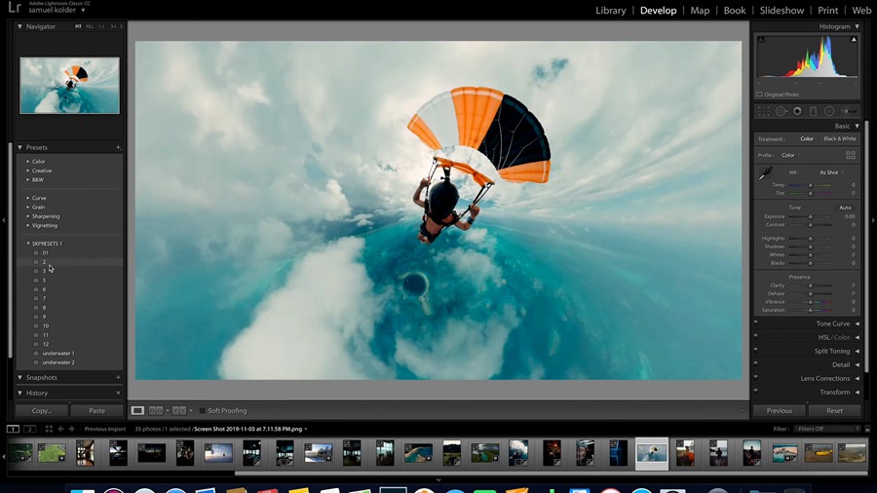The image size is (877, 493).
Task: Open the Profile Browser grid icon
Action: point(851,155)
